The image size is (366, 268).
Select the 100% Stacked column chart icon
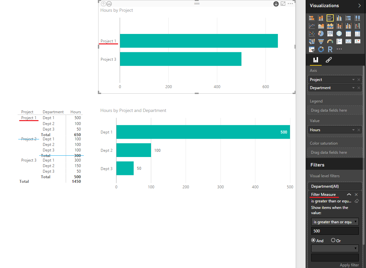pyautogui.click(x=358, y=18)
